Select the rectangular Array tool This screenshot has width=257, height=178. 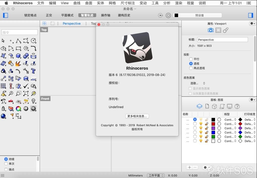[x=3, y=86]
